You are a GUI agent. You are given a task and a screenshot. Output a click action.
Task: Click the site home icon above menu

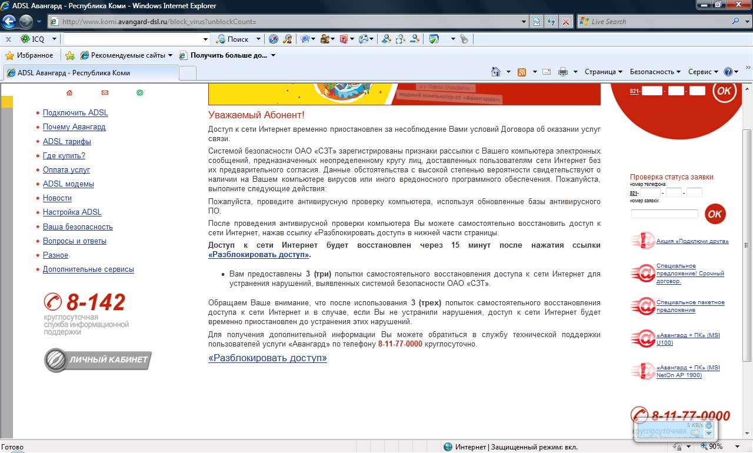tap(69, 93)
